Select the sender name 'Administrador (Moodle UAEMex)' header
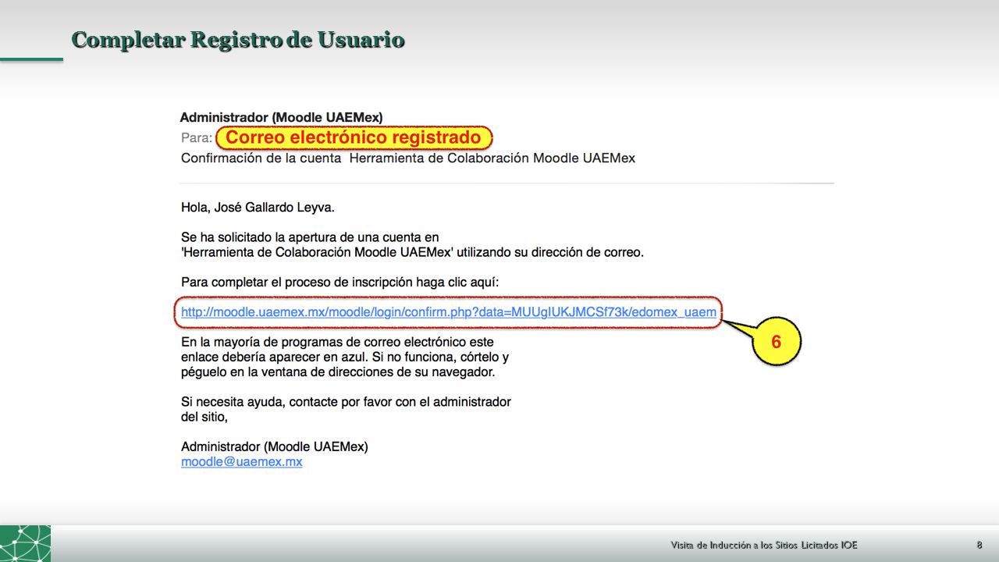 click(x=281, y=118)
